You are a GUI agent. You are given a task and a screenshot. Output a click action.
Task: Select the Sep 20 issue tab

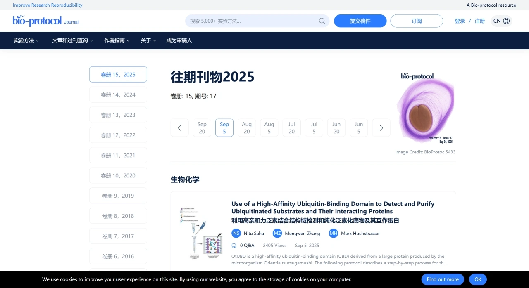(x=202, y=127)
